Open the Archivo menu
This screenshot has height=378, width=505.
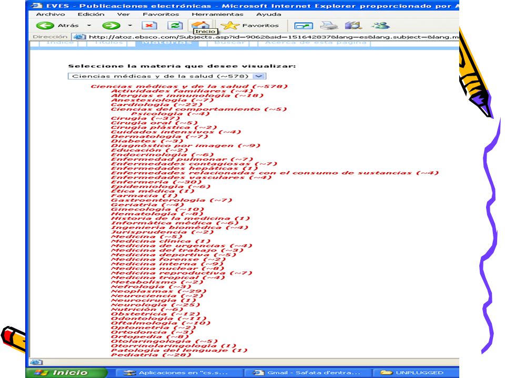pyautogui.click(x=50, y=14)
